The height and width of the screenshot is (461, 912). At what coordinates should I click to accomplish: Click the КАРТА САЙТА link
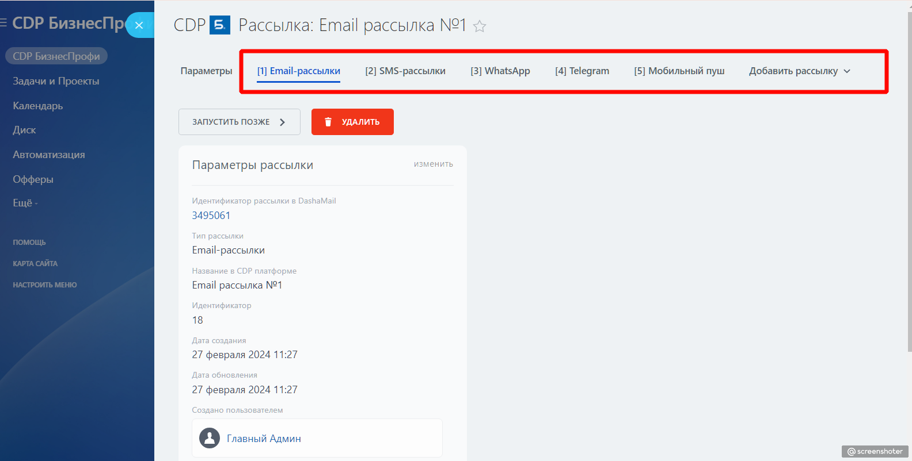[35, 264]
